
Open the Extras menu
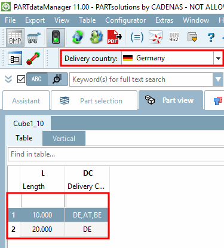pos(164,20)
